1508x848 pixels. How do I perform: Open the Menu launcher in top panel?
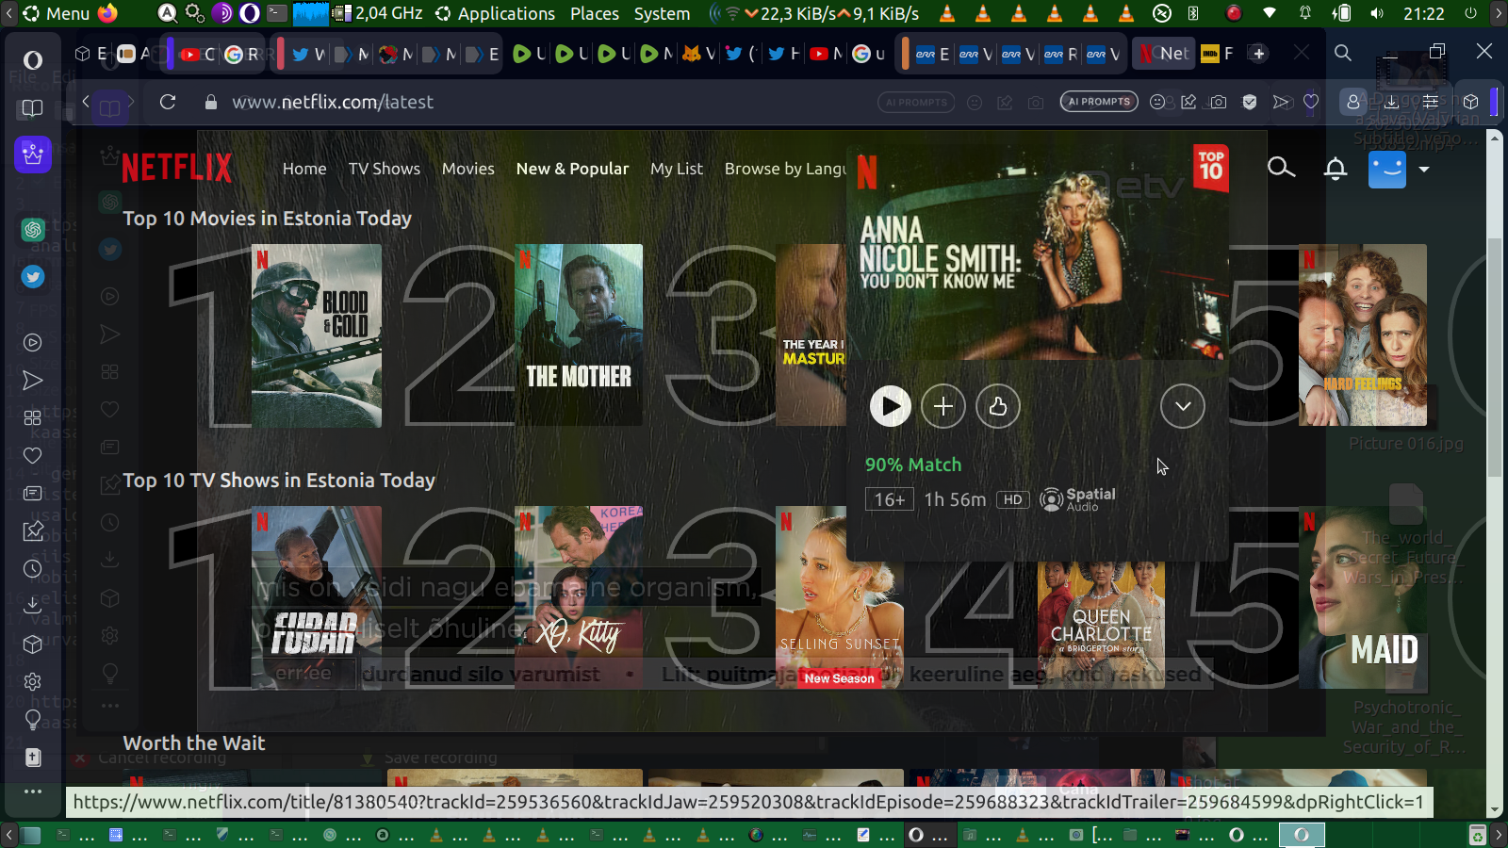(x=57, y=13)
